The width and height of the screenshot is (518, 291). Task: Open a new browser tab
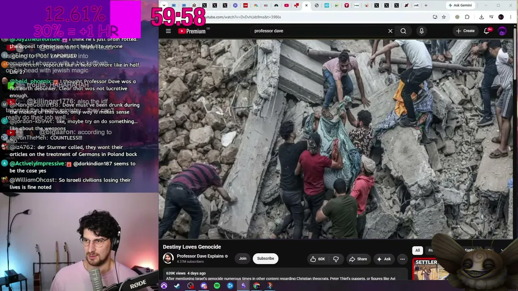pos(426,5)
